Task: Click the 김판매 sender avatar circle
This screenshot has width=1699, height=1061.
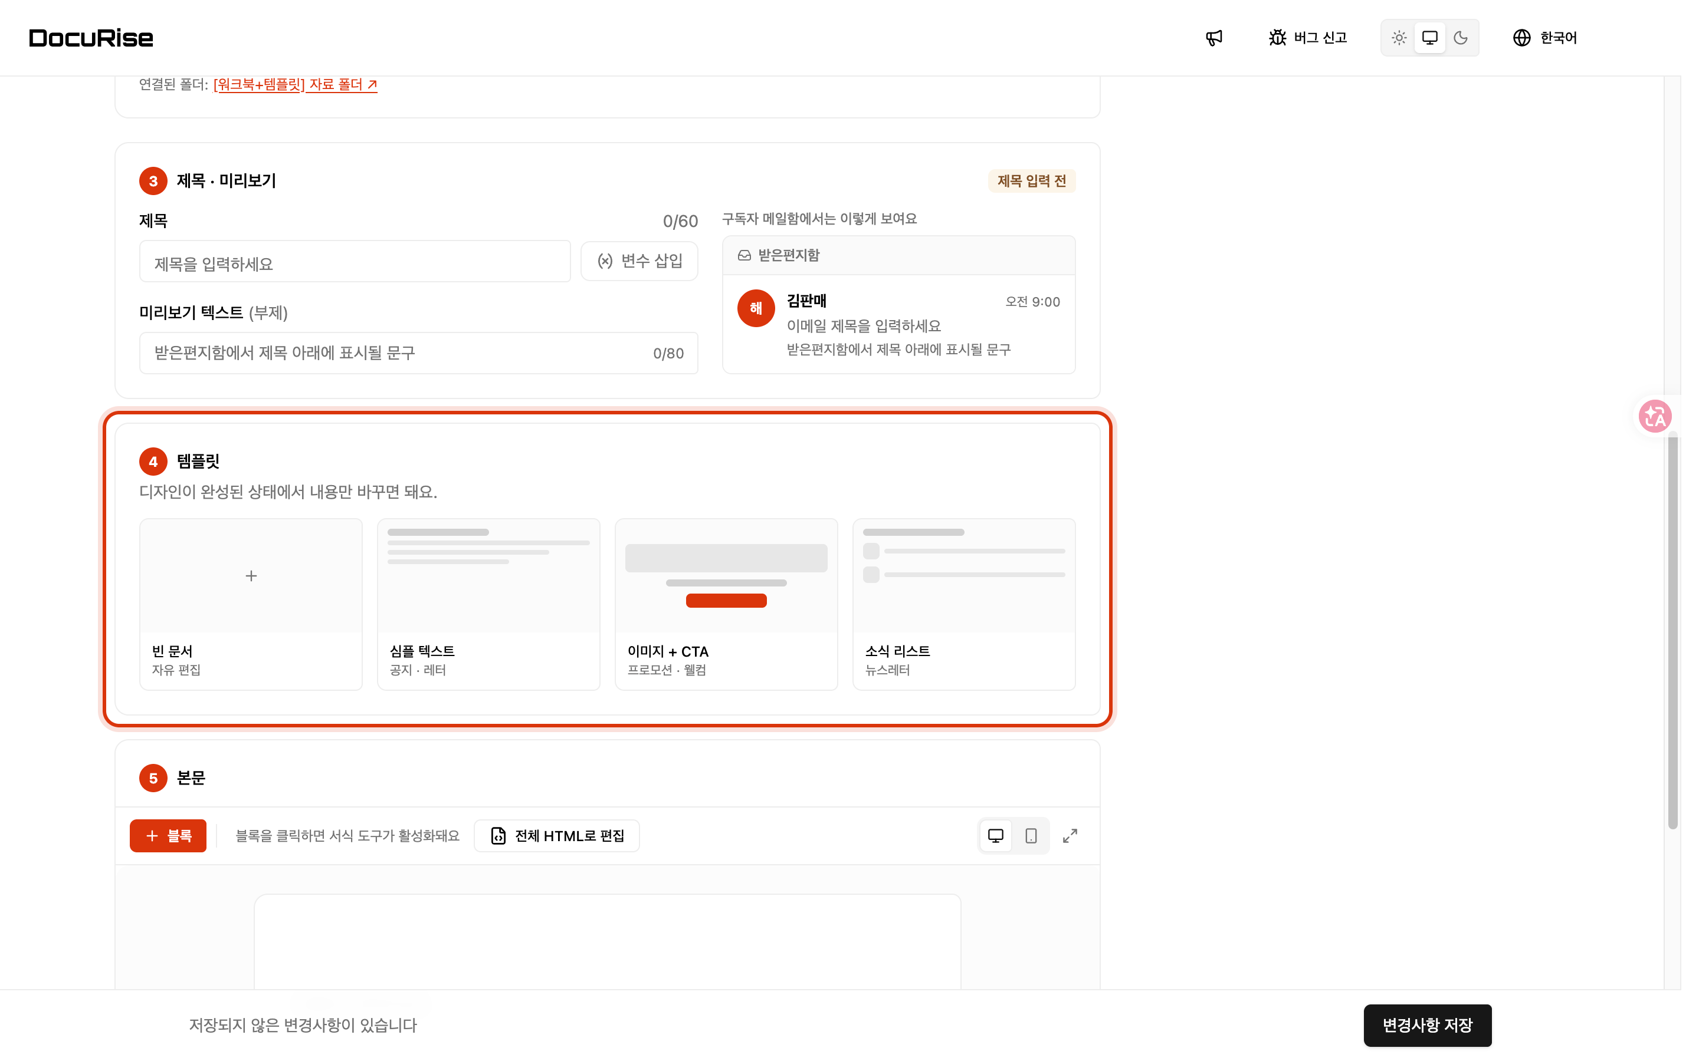Action: click(756, 308)
